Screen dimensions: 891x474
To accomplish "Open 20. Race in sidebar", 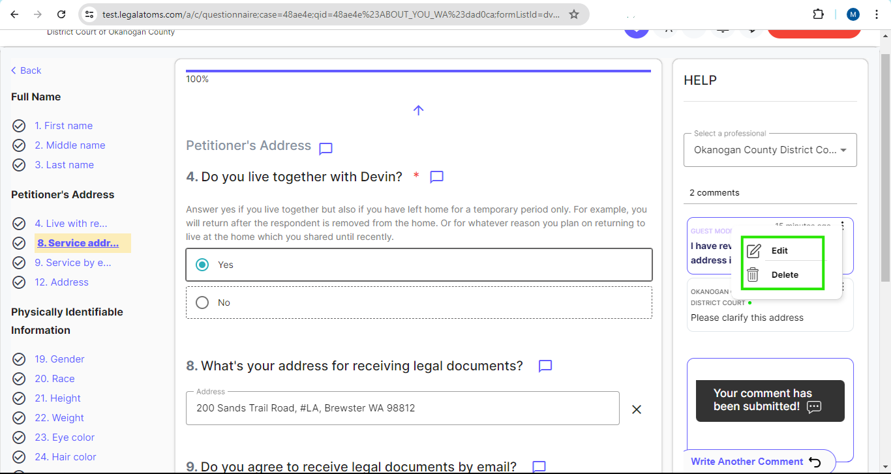I will (x=55, y=379).
